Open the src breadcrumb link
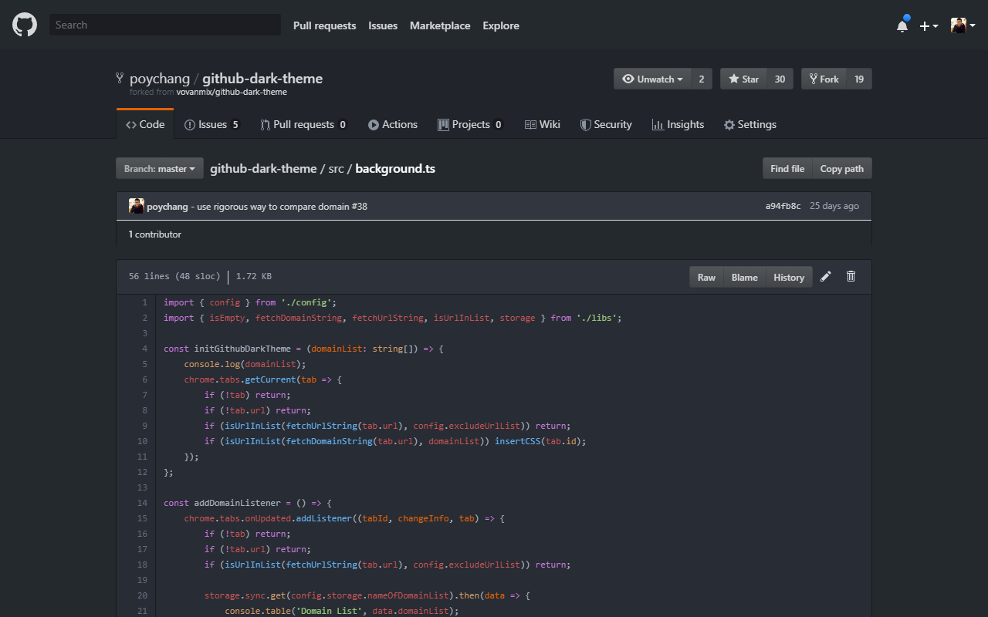This screenshot has width=988, height=617. (336, 168)
